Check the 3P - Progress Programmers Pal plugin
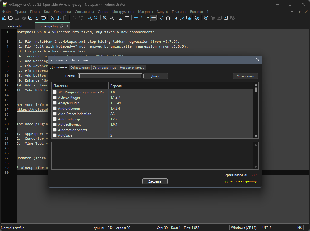The image size is (310, 231). tap(55, 92)
